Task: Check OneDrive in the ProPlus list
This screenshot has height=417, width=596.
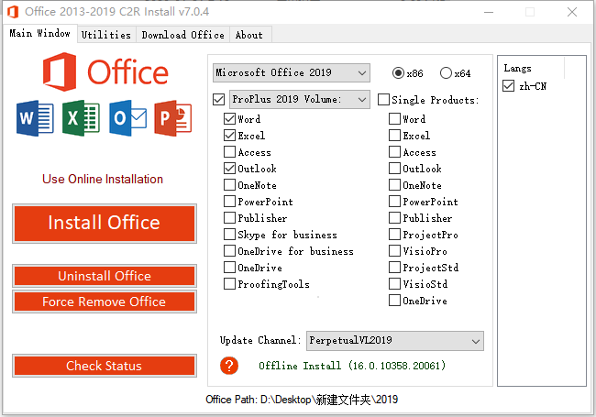Action: pos(229,268)
